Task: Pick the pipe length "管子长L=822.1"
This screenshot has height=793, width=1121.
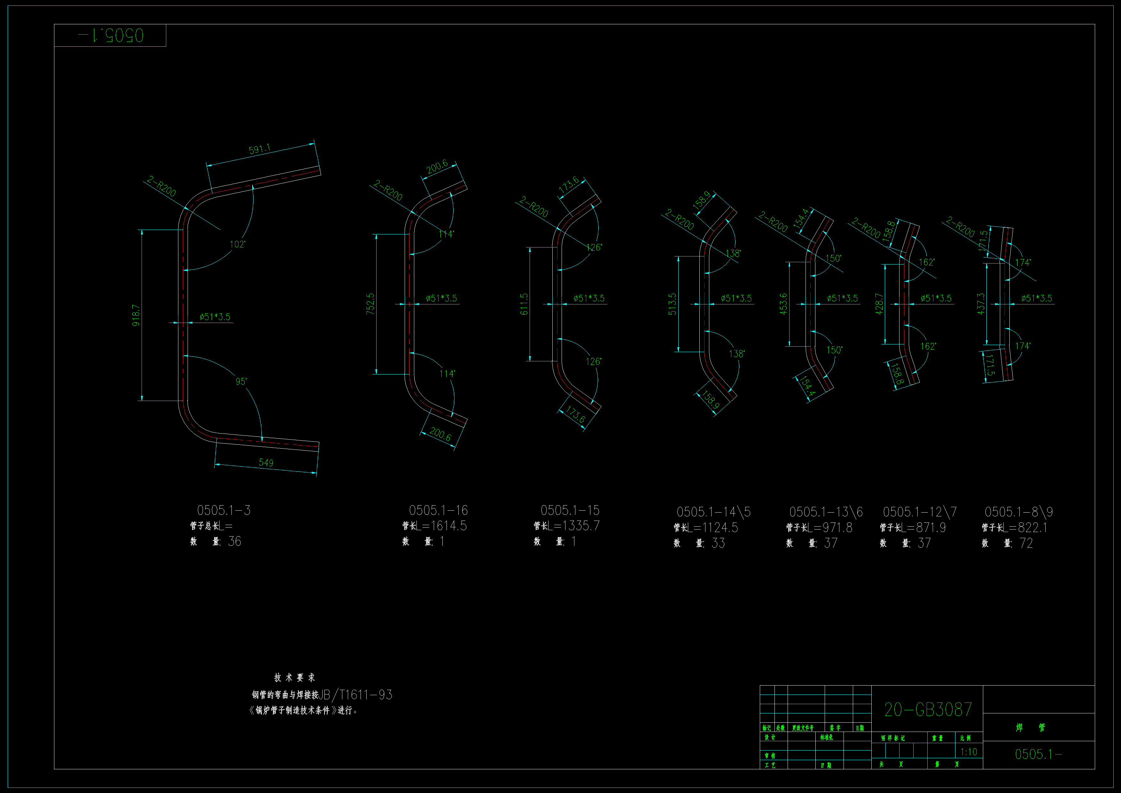Action: tap(1015, 528)
